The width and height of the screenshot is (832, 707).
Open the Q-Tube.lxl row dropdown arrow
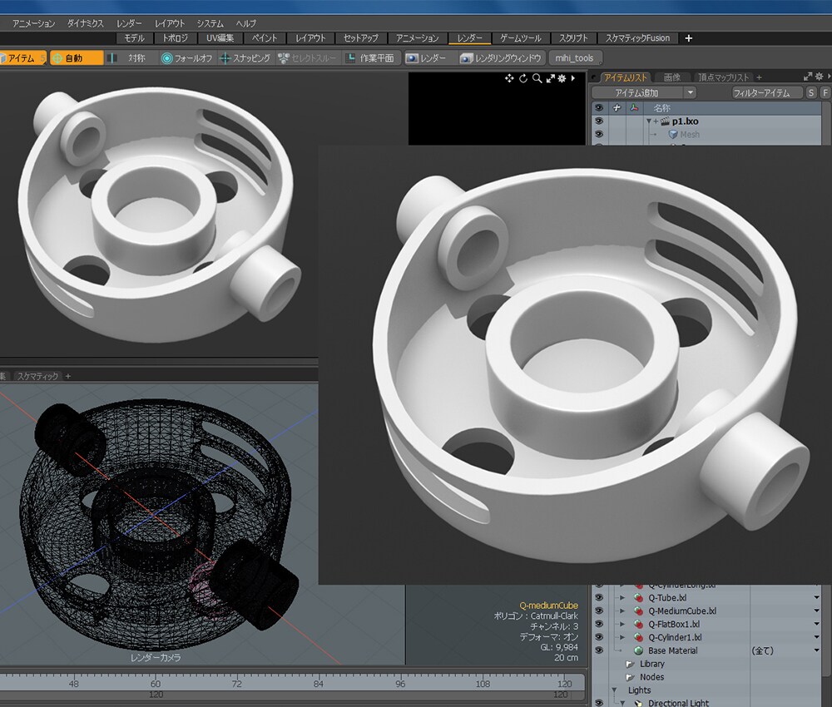pyautogui.click(x=817, y=598)
